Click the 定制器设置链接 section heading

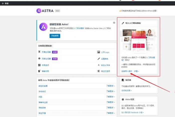[45, 46]
